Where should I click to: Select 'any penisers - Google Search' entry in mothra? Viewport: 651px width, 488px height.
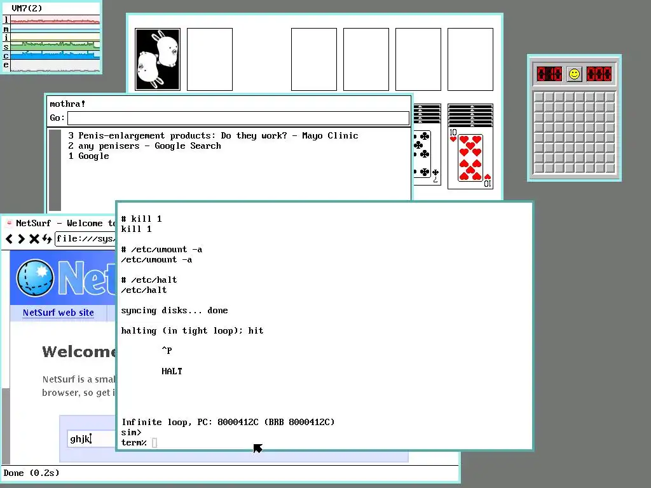click(144, 146)
